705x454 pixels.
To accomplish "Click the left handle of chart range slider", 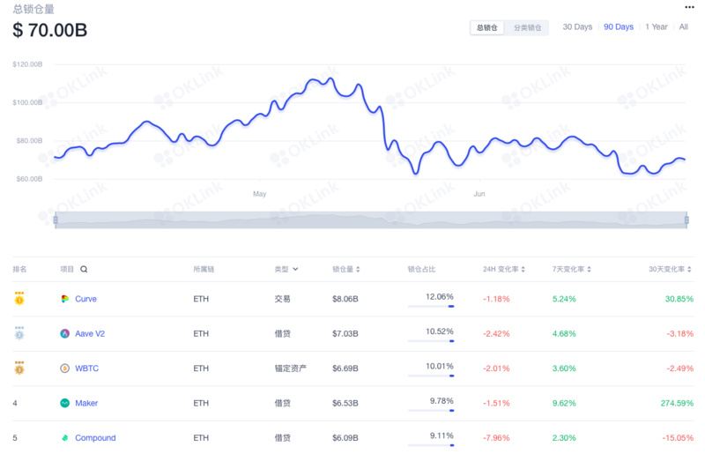I will point(56,220).
